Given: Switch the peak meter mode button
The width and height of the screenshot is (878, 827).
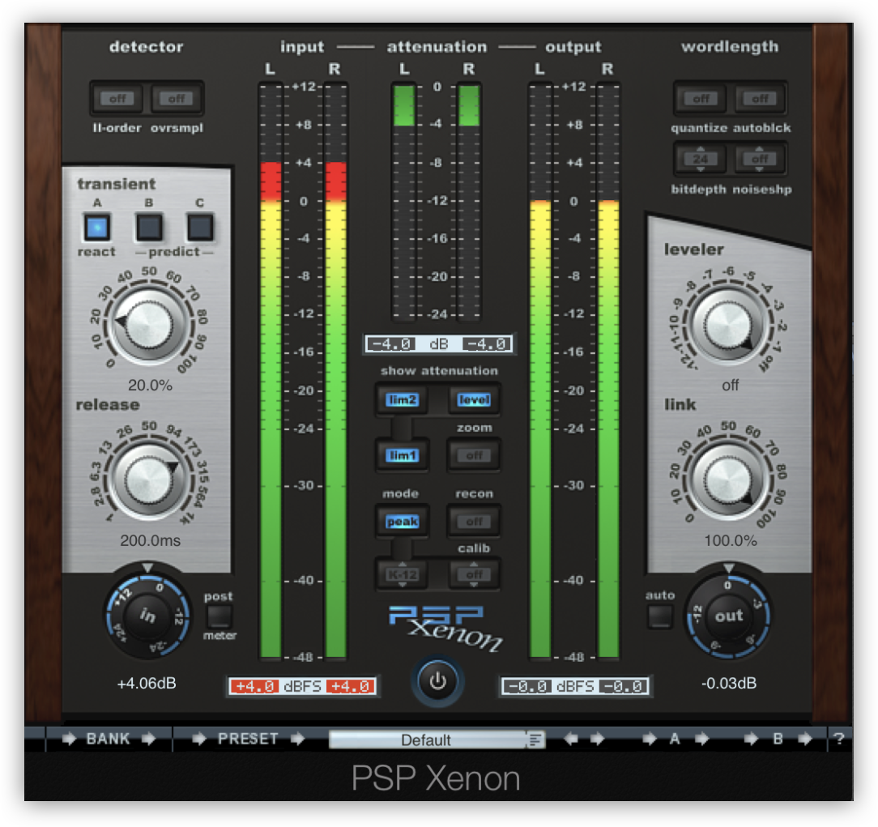Looking at the screenshot, I should click(402, 522).
